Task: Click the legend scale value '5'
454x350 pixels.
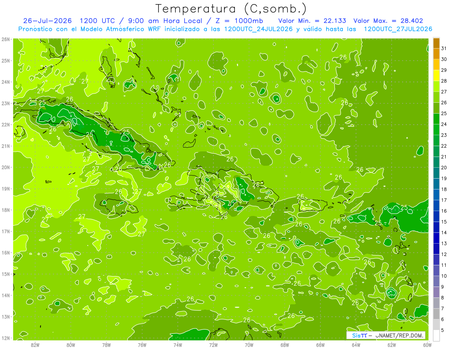Action: (x=442, y=330)
